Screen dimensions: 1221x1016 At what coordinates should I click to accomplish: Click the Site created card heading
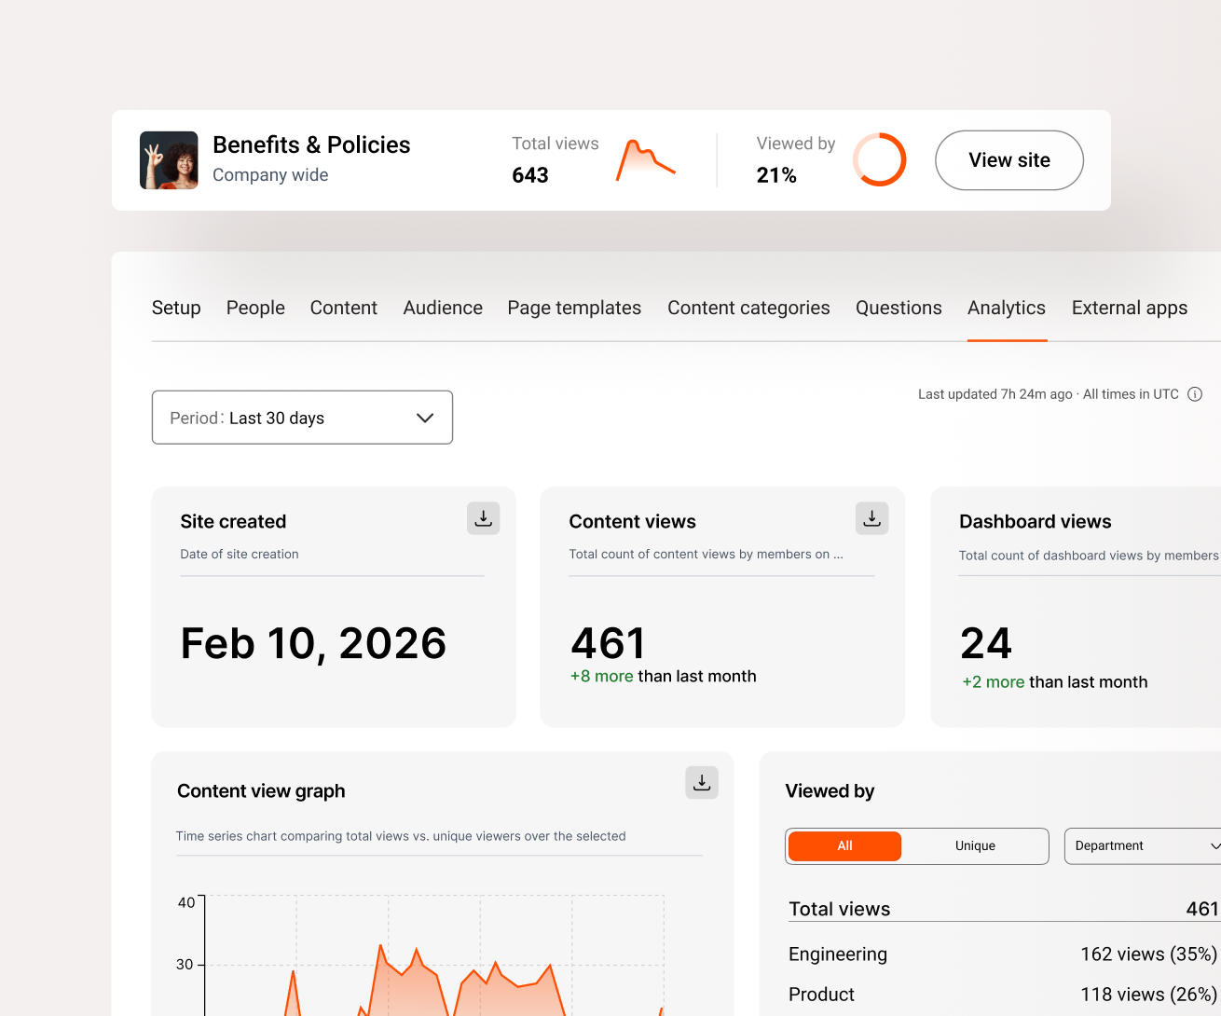233,522
